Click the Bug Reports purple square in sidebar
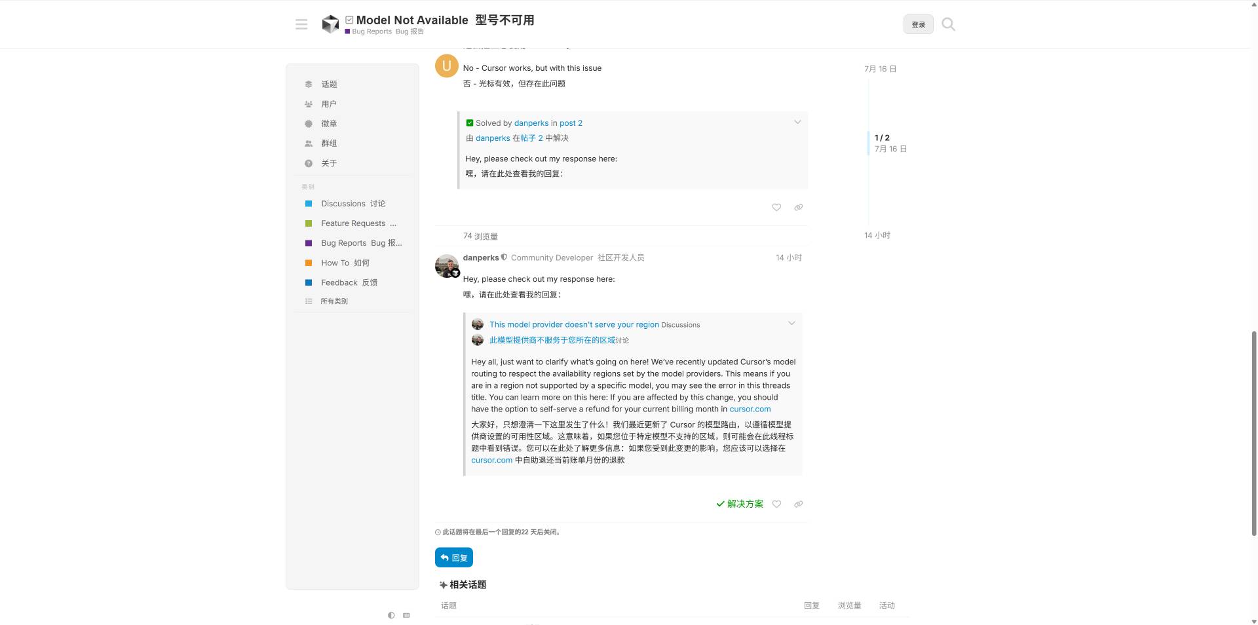The width and height of the screenshot is (1258, 625). tap(309, 242)
